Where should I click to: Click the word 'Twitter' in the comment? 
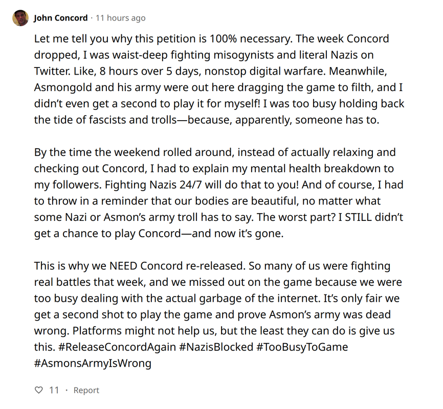(52, 71)
